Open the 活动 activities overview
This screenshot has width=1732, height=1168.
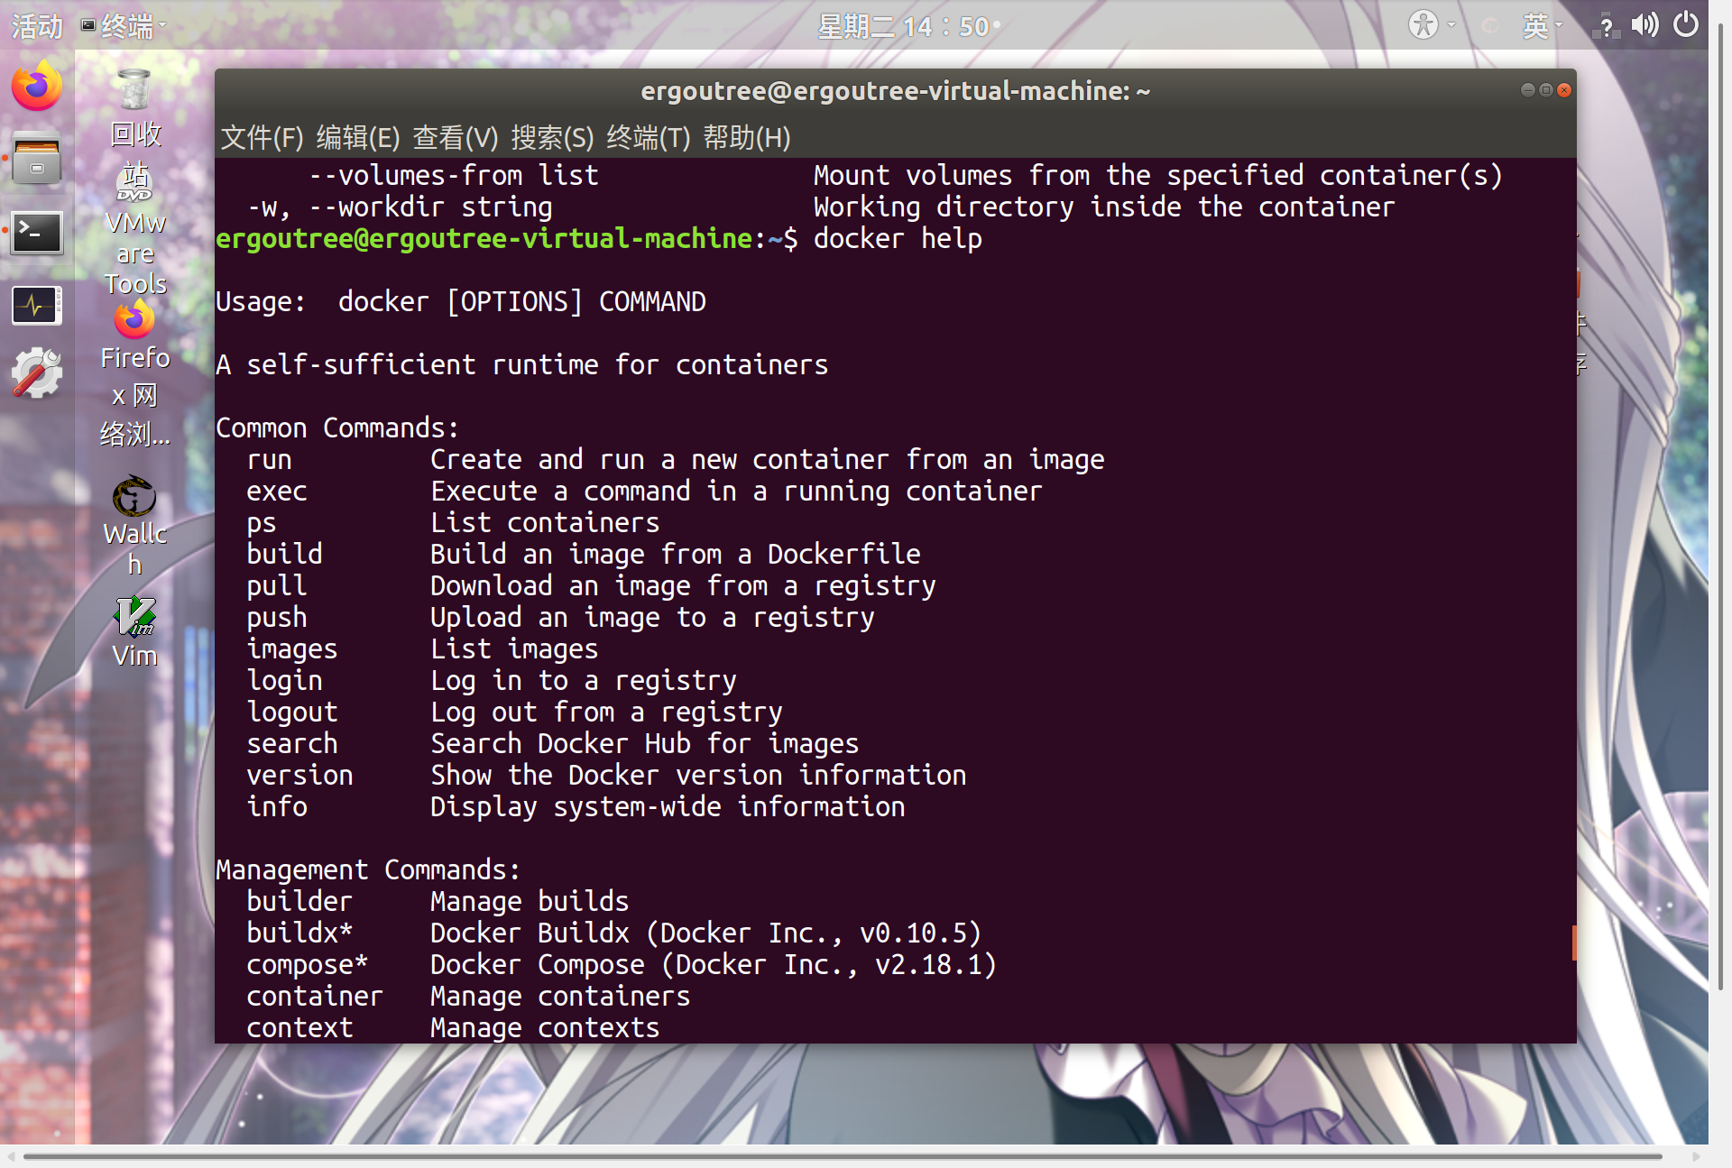[37, 26]
